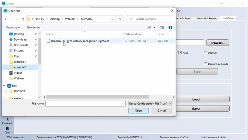This screenshot has height=140, width=248.
Task: Open the Organize menu
Action: point(13,28)
